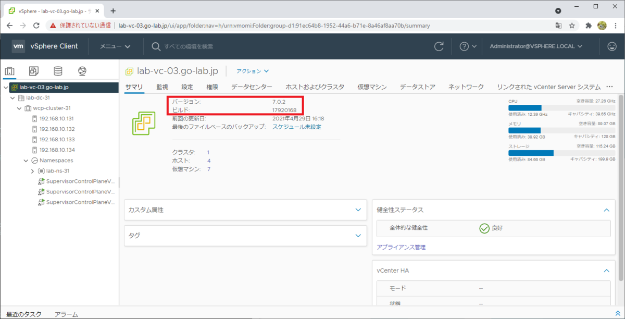Click the virtual machine count link 7
This screenshot has width=625, height=319.
tap(209, 169)
